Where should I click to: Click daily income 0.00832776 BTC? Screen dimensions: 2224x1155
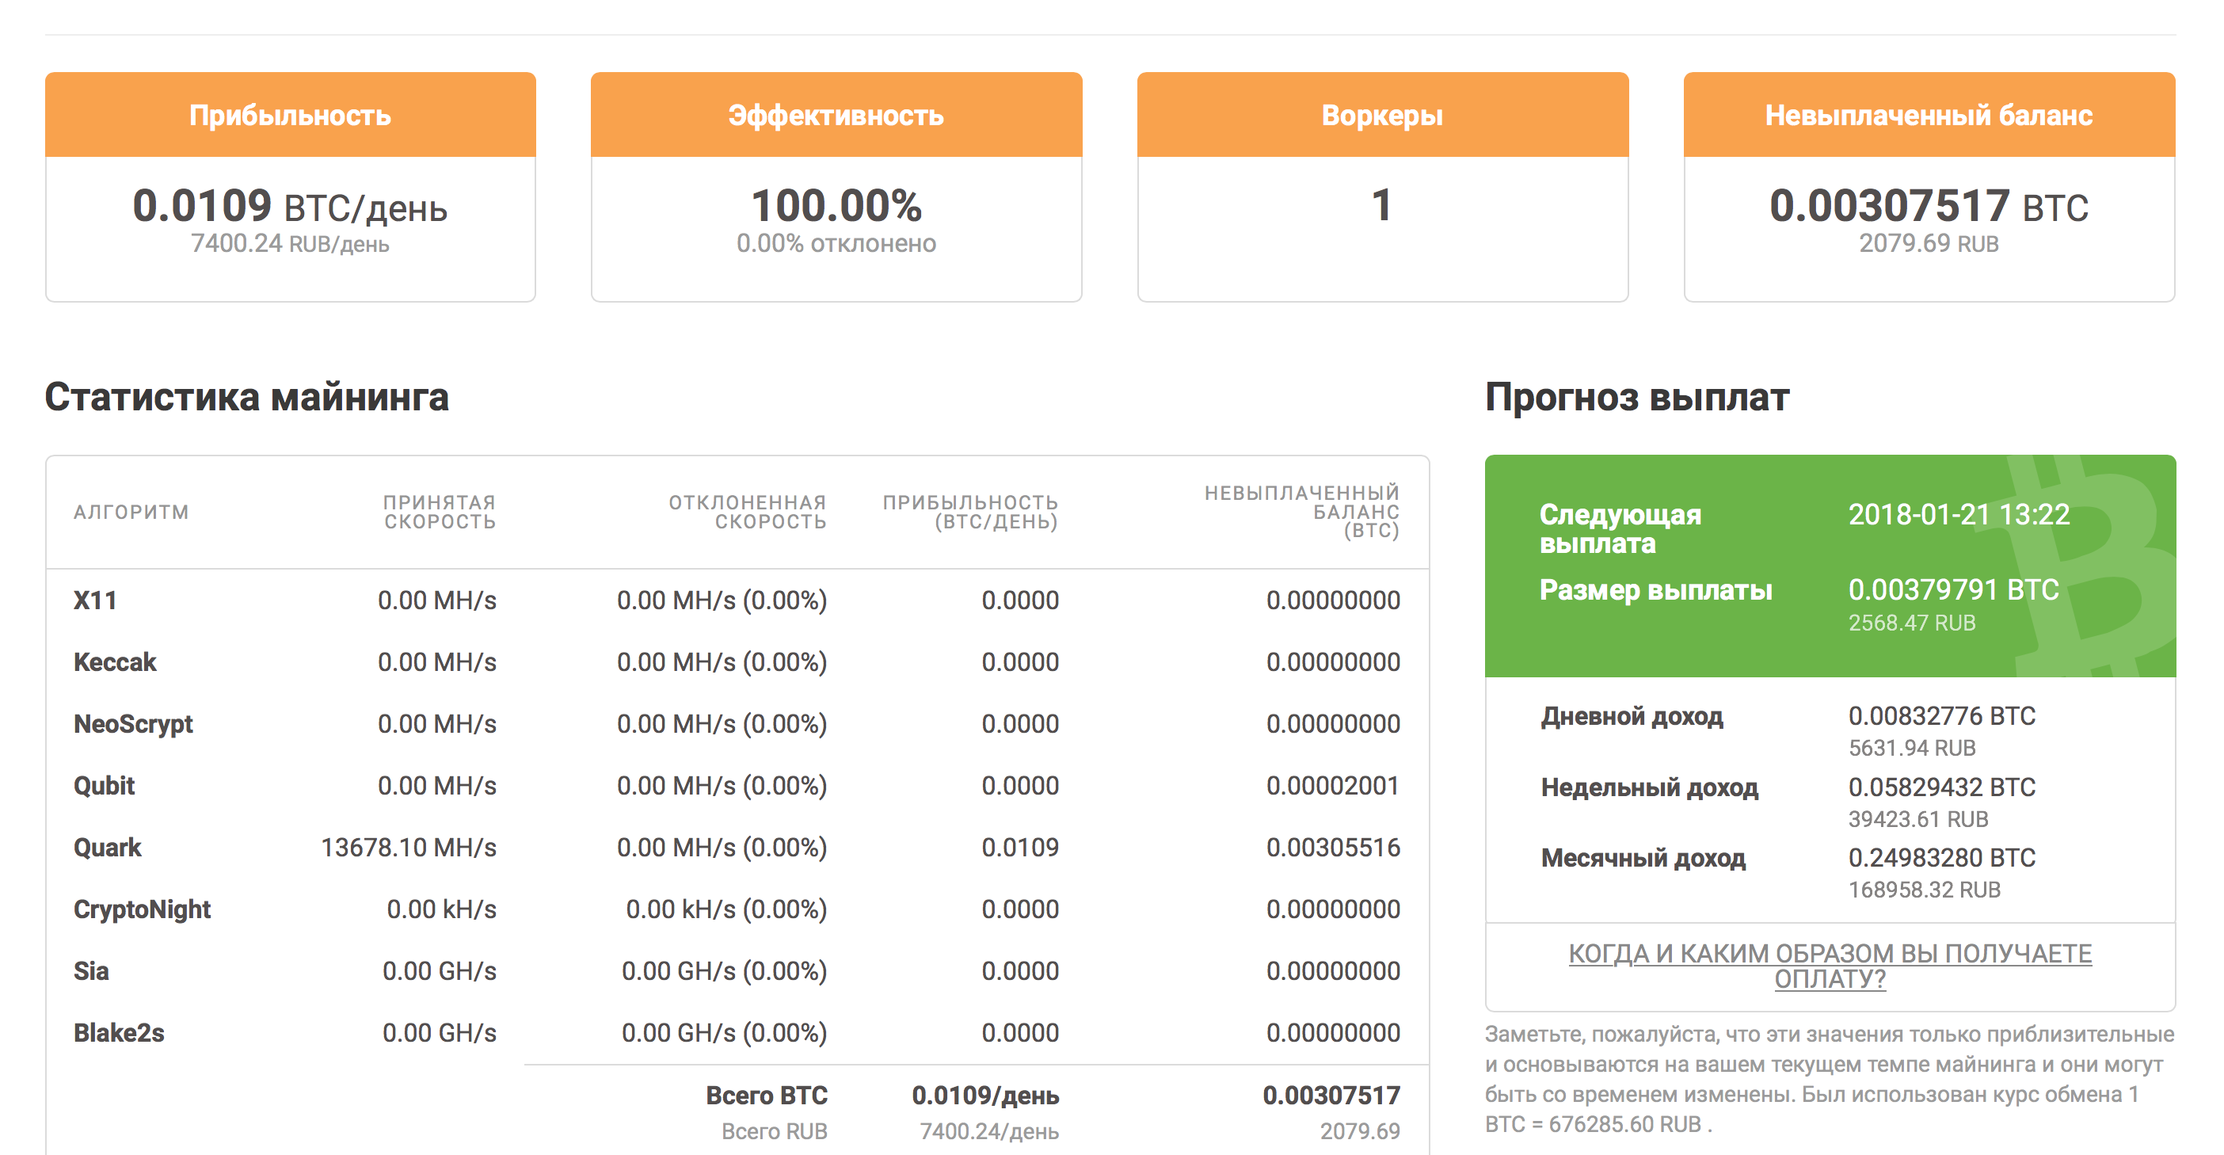coord(1942,716)
